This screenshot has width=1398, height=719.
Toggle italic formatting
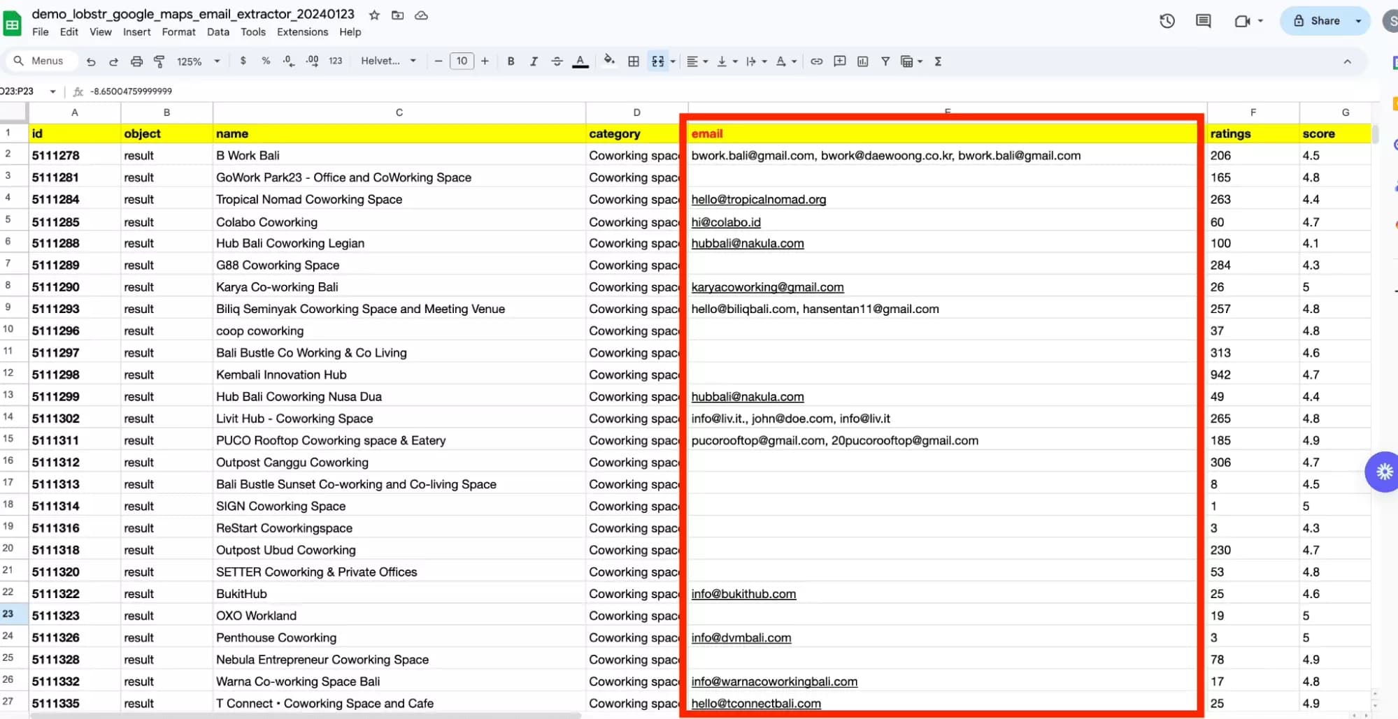click(x=534, y=61)
